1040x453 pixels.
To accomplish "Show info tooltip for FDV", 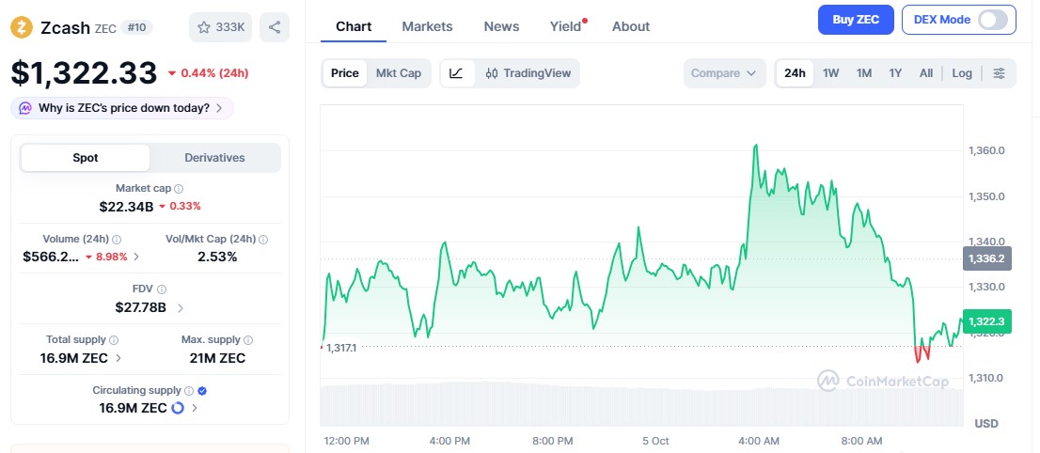I will [162, 289].
